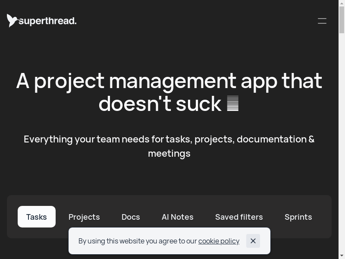
Task: Click the "By using this website" cookie text
Action: (138, 241)
